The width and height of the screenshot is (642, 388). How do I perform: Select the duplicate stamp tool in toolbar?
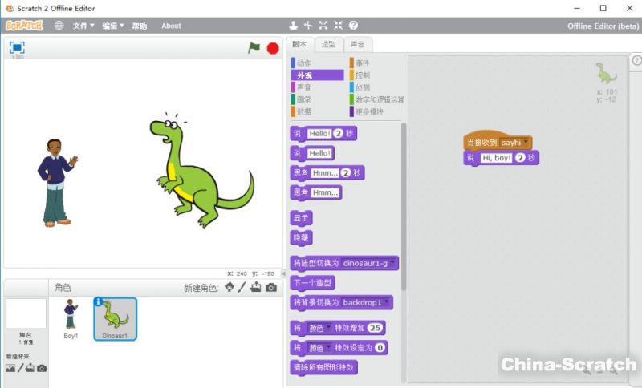[x=294, y=26]
